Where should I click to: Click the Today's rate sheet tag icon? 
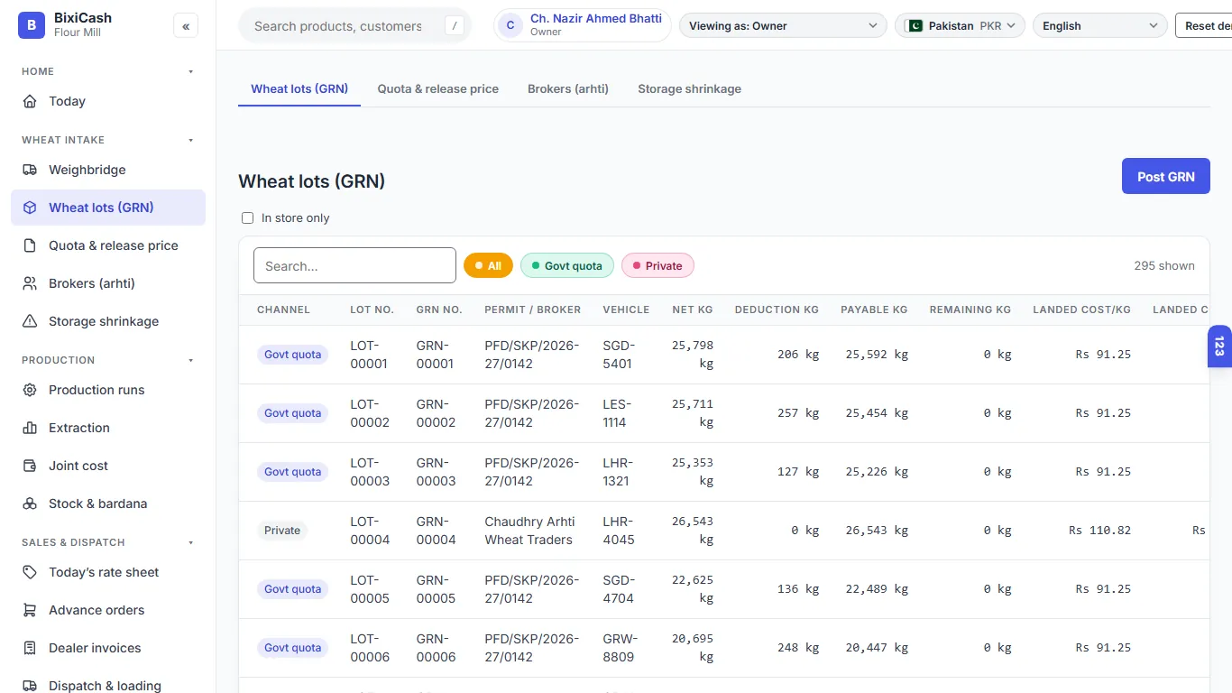tap(30, 572)
